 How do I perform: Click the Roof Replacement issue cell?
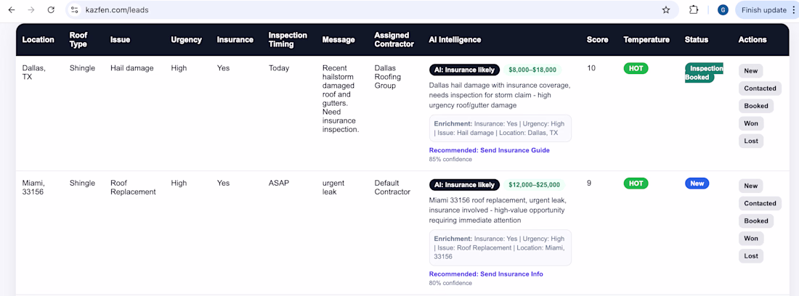point(133,188)
